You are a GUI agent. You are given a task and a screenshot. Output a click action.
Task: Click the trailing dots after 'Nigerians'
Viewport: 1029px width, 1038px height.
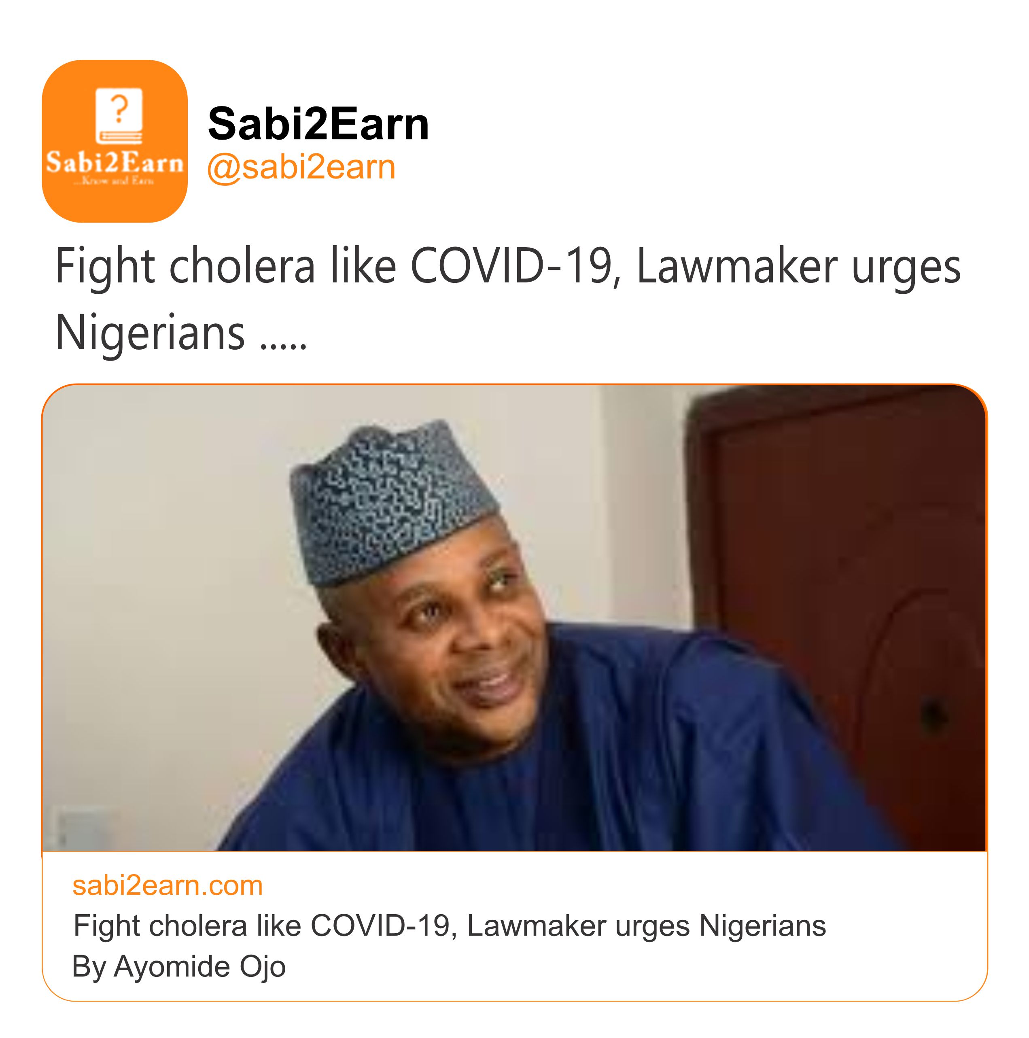click(283, 342)
